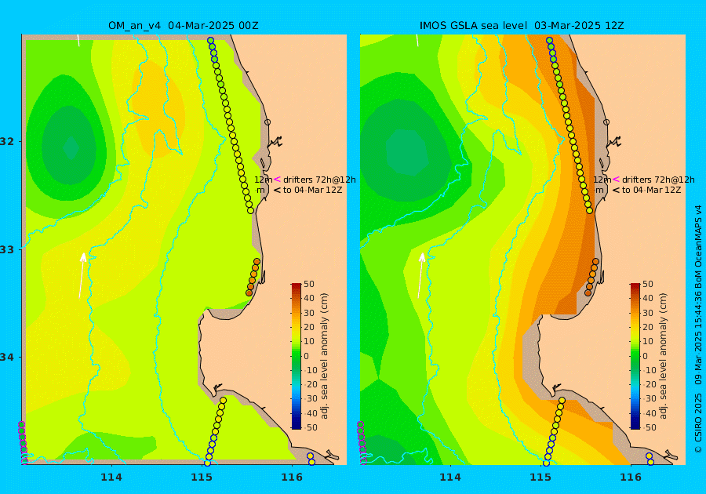Click 'adj. sea level anomaly (cm)' label on right colorbar
This screenshot has height=494, width=706.
coord(663,356)
